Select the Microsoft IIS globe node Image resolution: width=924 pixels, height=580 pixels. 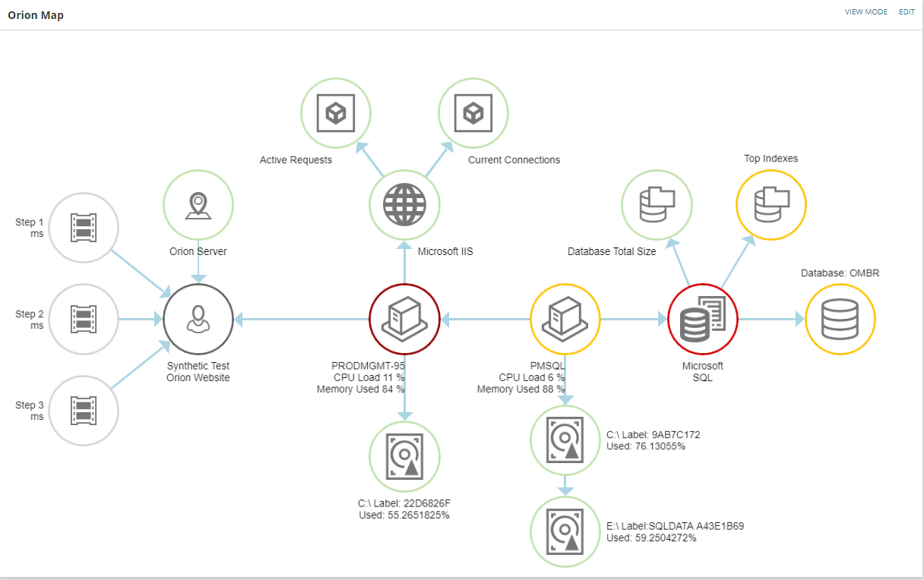405,205
